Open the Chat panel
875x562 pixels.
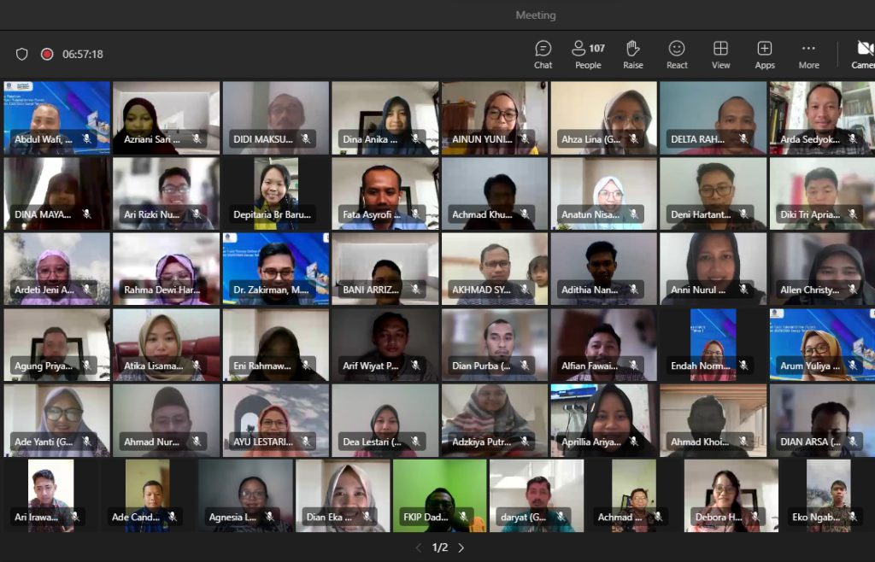tap(543, 54)
